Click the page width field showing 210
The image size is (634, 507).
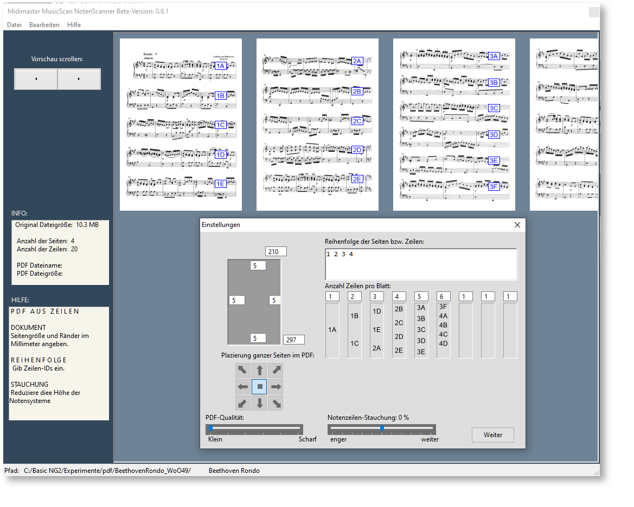coord(276,251)
